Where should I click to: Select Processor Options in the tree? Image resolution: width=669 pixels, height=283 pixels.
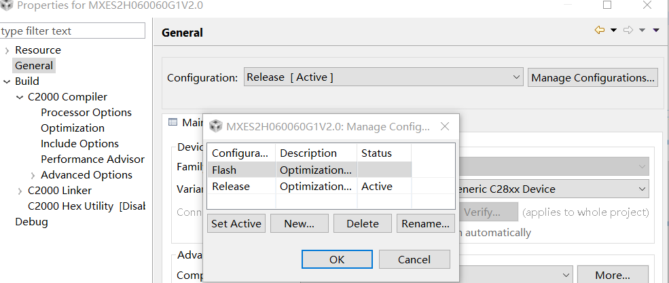point(86,113)
